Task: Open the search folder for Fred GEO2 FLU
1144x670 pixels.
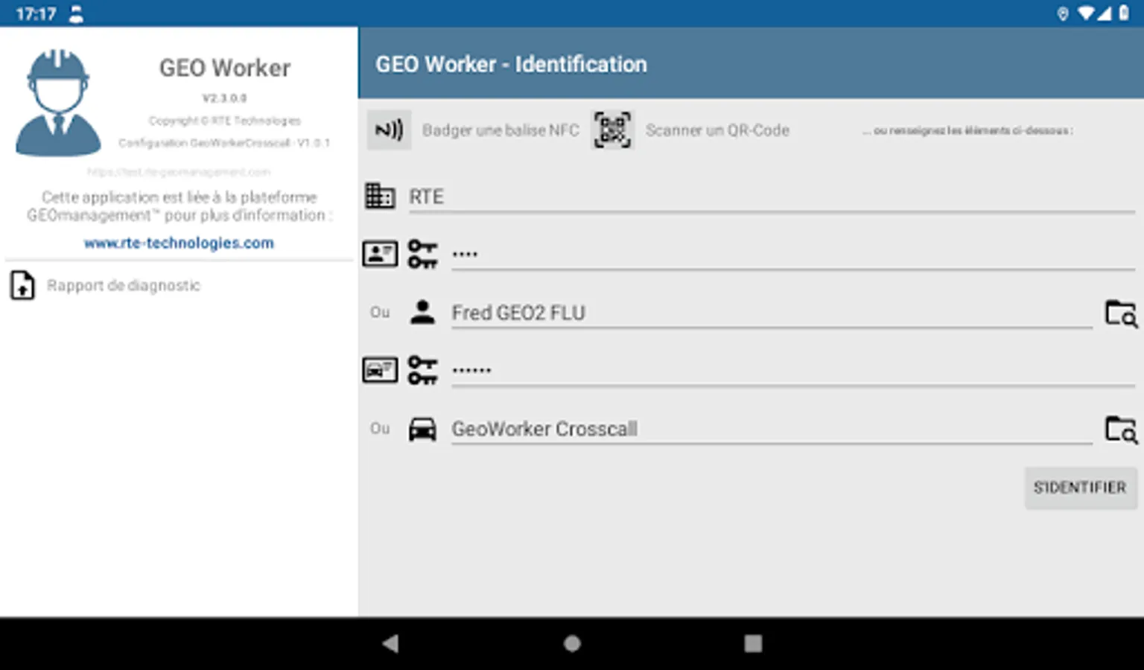Action: (1121, 313)
